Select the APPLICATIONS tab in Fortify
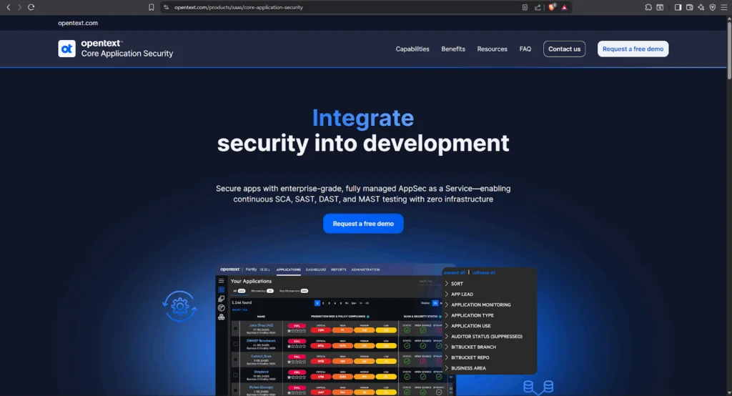The width and height of the screenshot is (732, 396). (289, 269)
